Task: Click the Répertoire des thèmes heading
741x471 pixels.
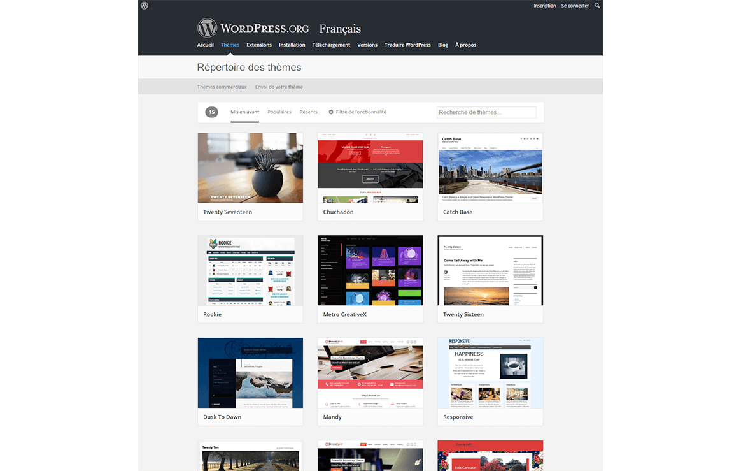Action: 249,67
